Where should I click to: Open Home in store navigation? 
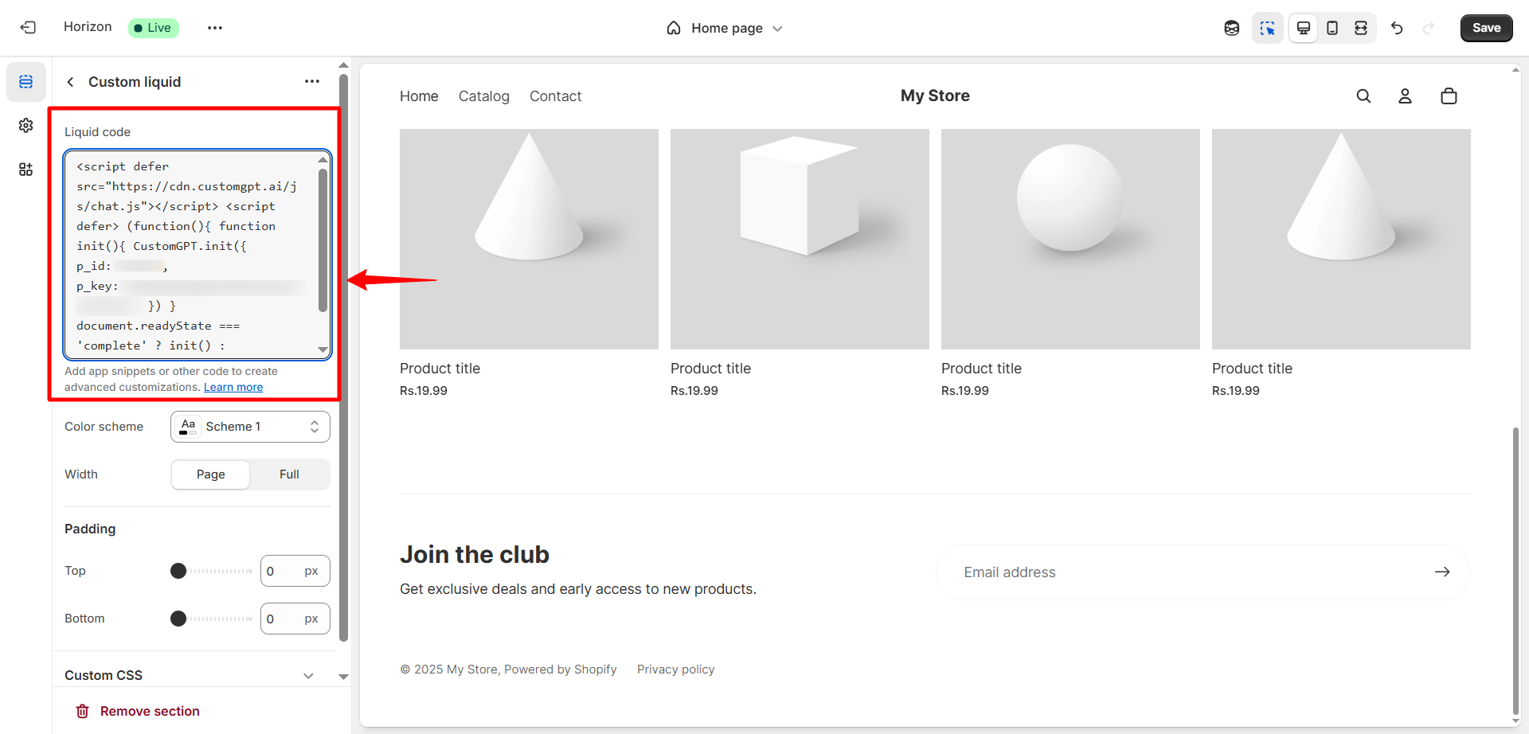(419, 96)
